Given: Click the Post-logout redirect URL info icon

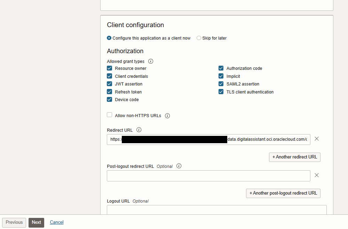Looking at the screenshot, I should coord(179,166).
